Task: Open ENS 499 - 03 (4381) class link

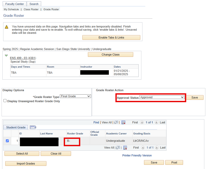Action: point(23,58)
